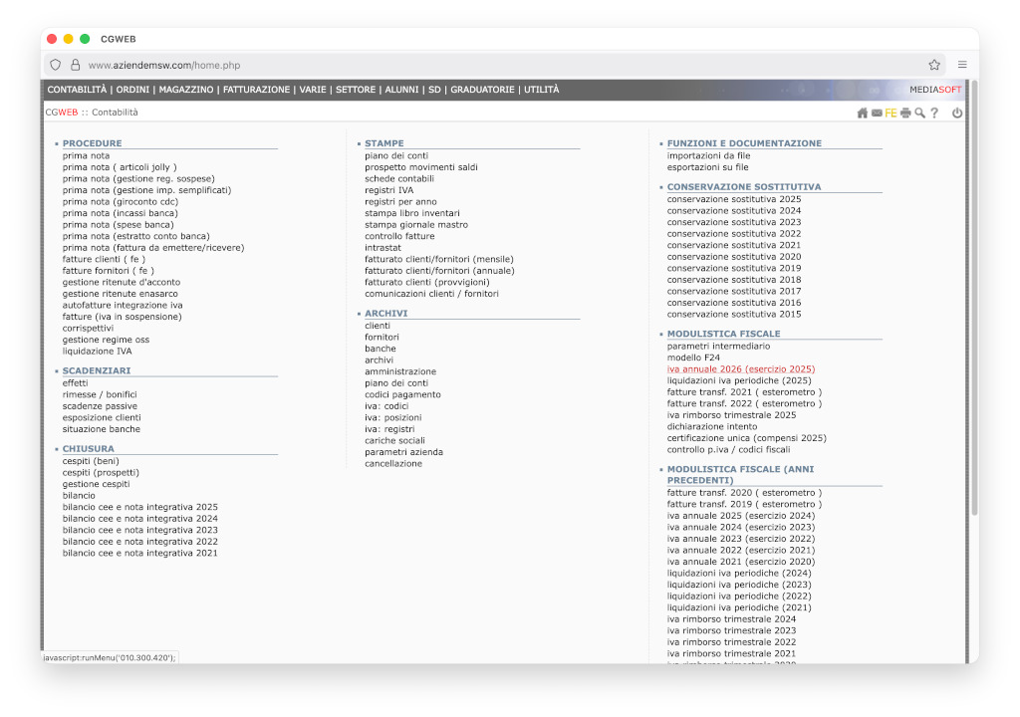Viewport: 1020px width, 717px height.
Task: Open liquidazione IVA link
Action: point(97,352)
